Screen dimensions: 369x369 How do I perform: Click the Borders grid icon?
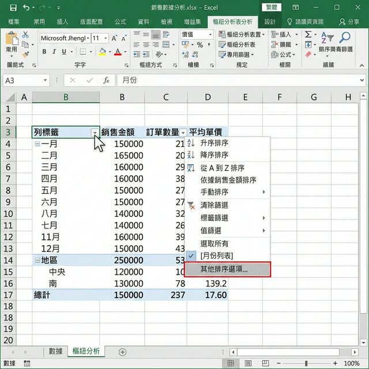[x=83, y=51]
